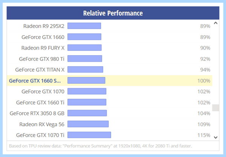Click the GeForce GTX 1660 Ti bar
Screen dimensions: 226x157
(x=87, y=102)
